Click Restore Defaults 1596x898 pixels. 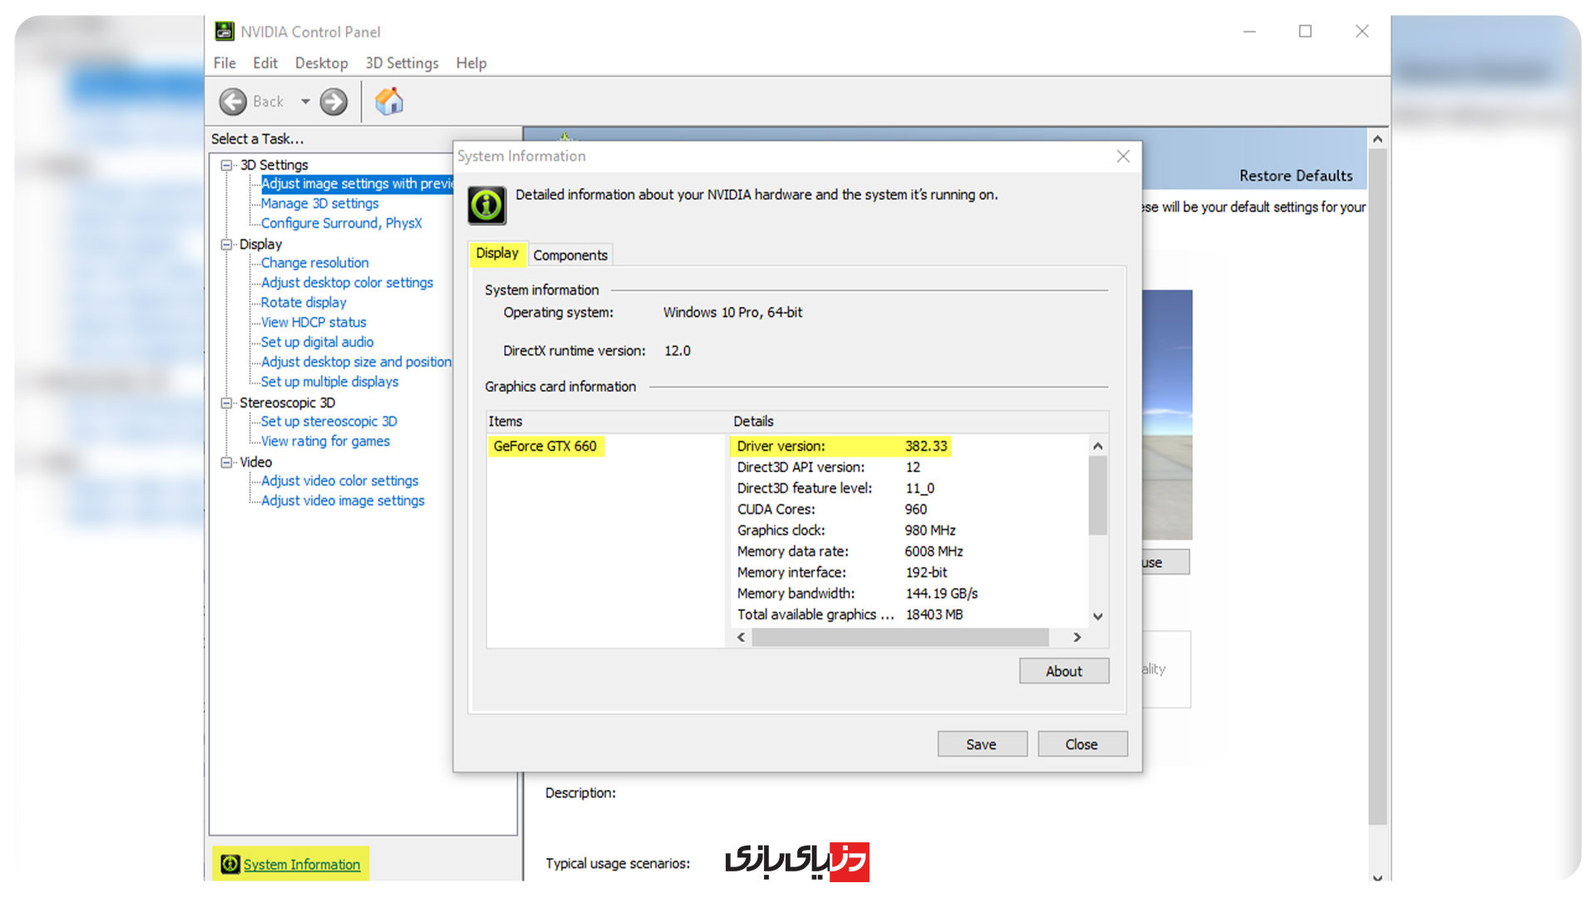tap(1296, 175)
